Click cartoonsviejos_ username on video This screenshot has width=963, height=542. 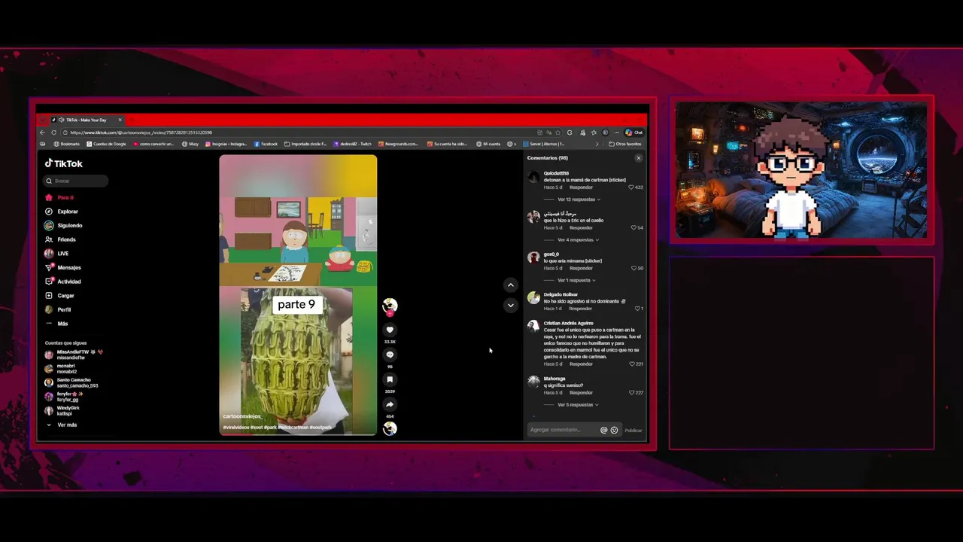coord(242,416)
